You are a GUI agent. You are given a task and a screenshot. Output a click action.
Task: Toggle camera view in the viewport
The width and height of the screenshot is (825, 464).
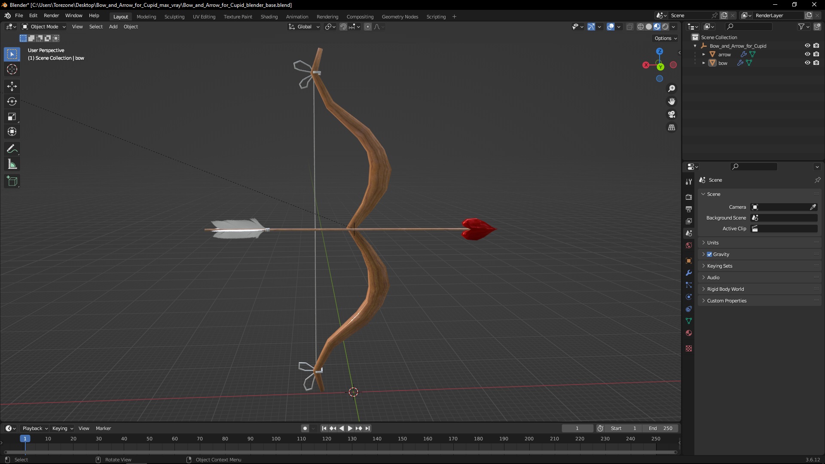pyautogui.click(x=672, y=115)
